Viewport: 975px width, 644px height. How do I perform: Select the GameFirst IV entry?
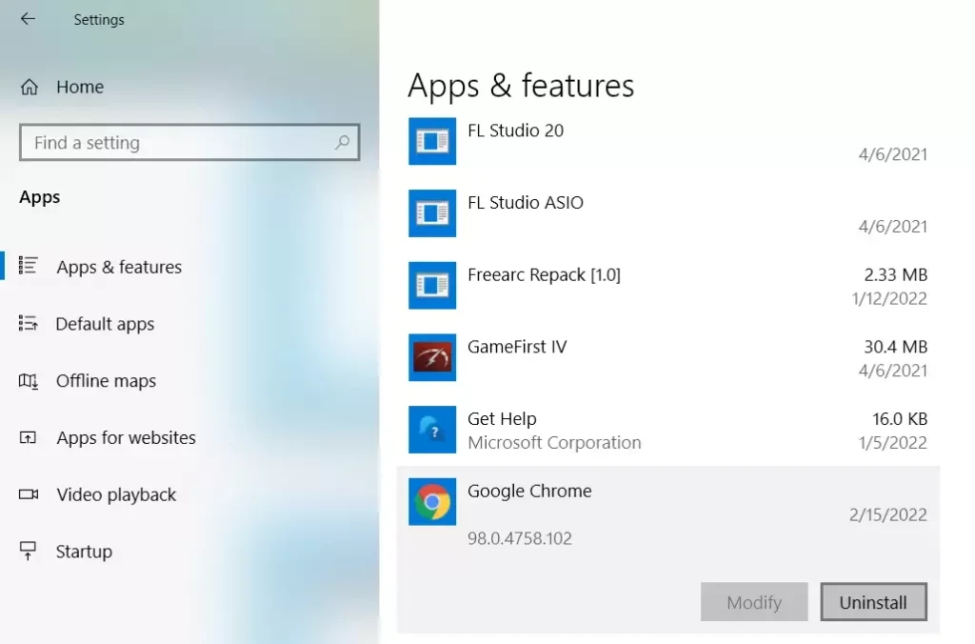[667, 358]
